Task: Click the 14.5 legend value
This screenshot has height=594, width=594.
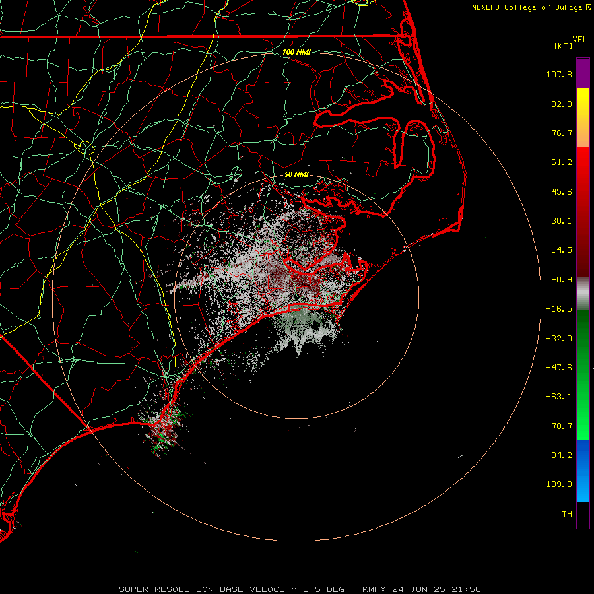Action: coord(562,250)
